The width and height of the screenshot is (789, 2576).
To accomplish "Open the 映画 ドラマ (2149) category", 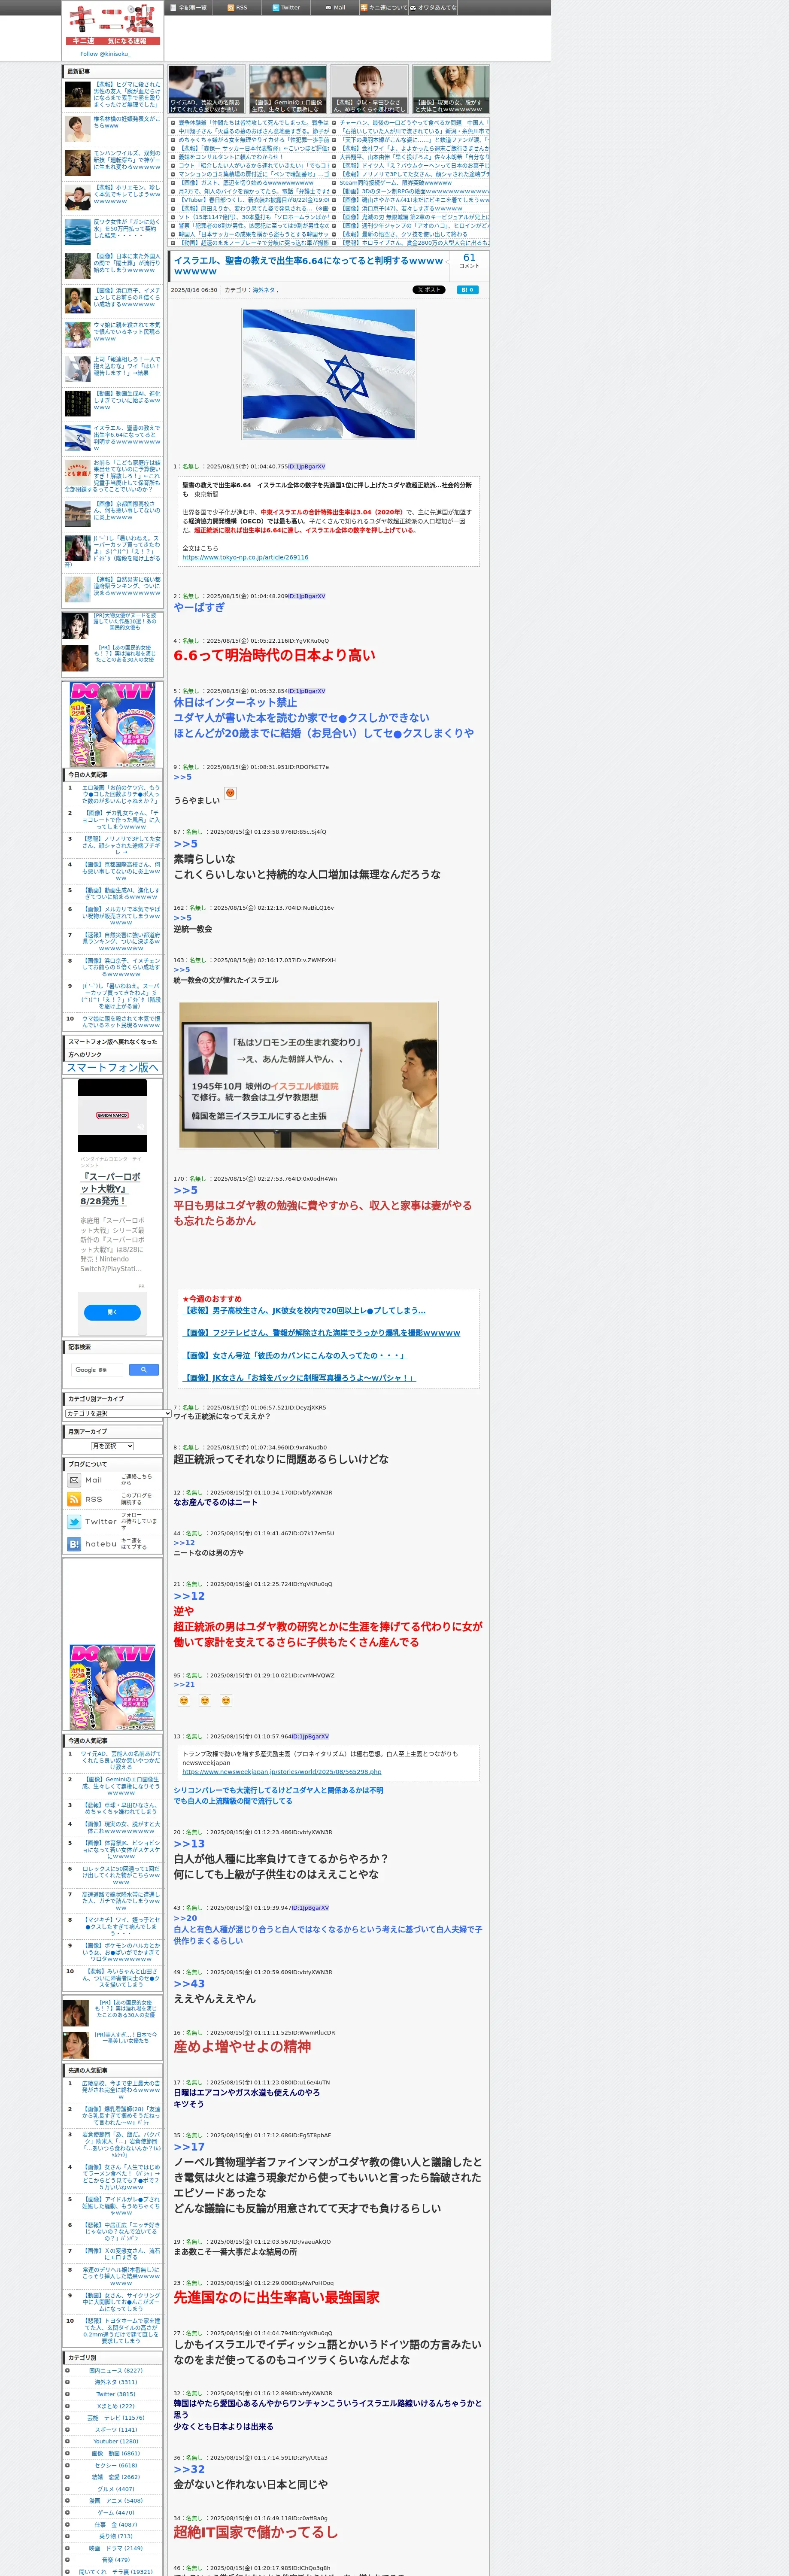I will coord(116,2548).
